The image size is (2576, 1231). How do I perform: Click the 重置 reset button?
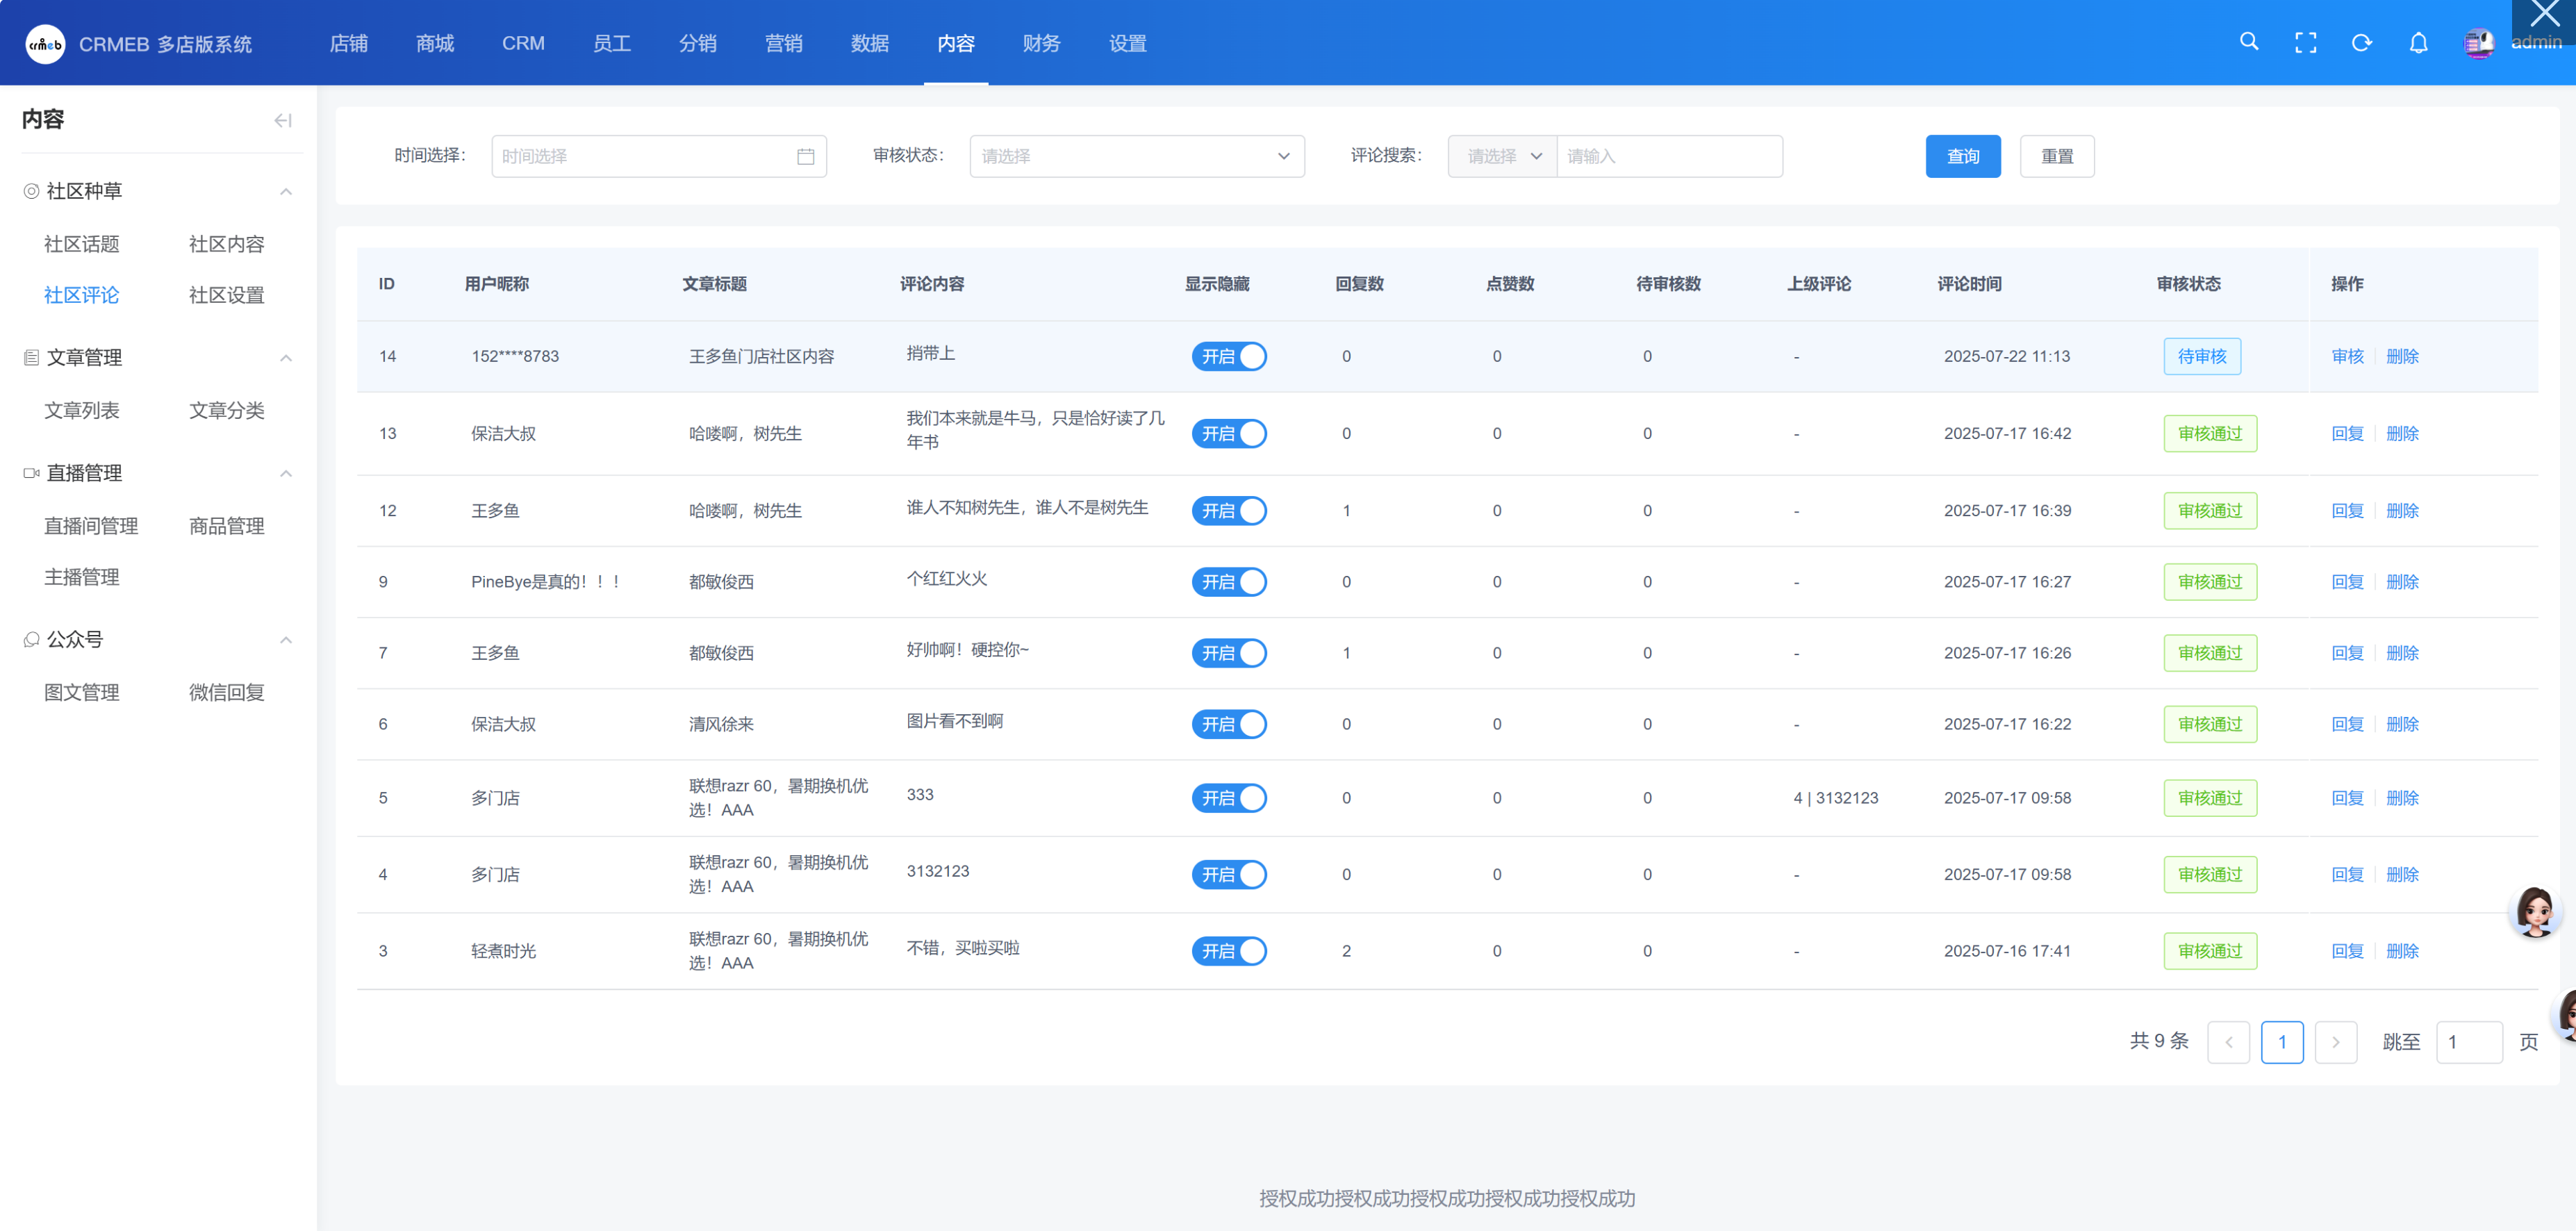[x=2057, y=156]
